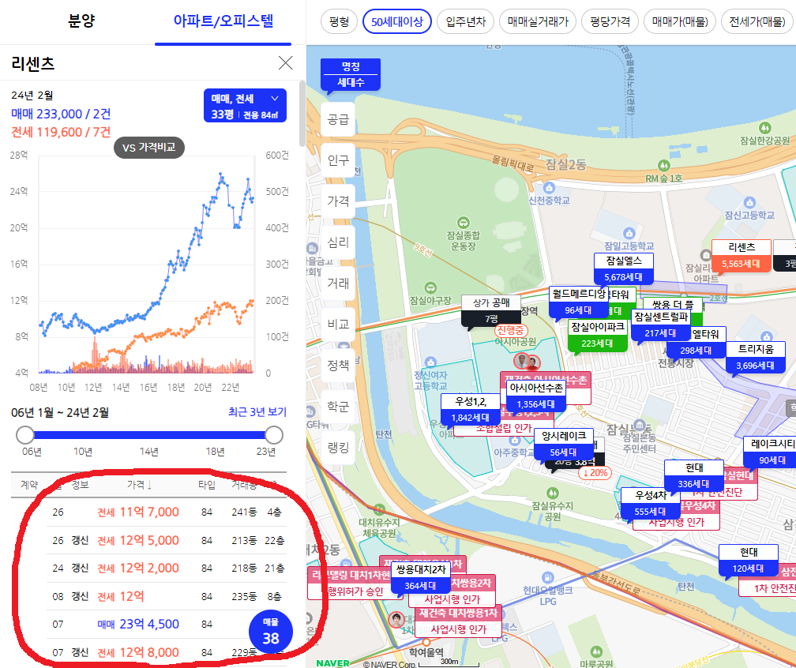Toggle the 매매가(매물) filter chip
Screen dimensions: 796x668
[680, 22]
